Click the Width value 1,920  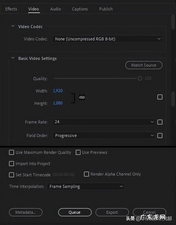point(58,91)
